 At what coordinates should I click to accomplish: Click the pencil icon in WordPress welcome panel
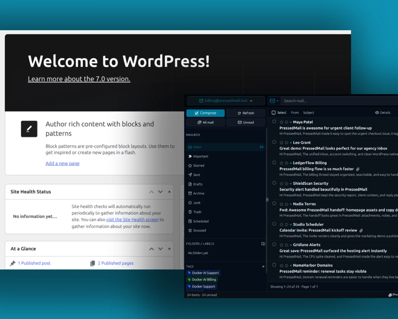[x=29, y=129]
